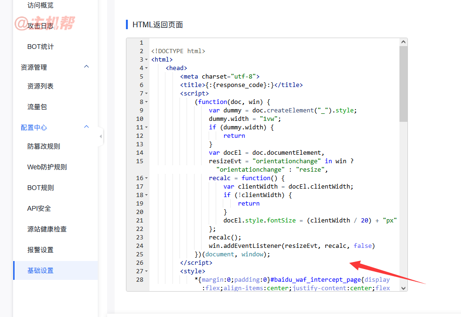The height and width of the screenshot is (317, 461).
Task: Collapse the 配置中心 menu group chevron
Action: (x=86, y=127)
